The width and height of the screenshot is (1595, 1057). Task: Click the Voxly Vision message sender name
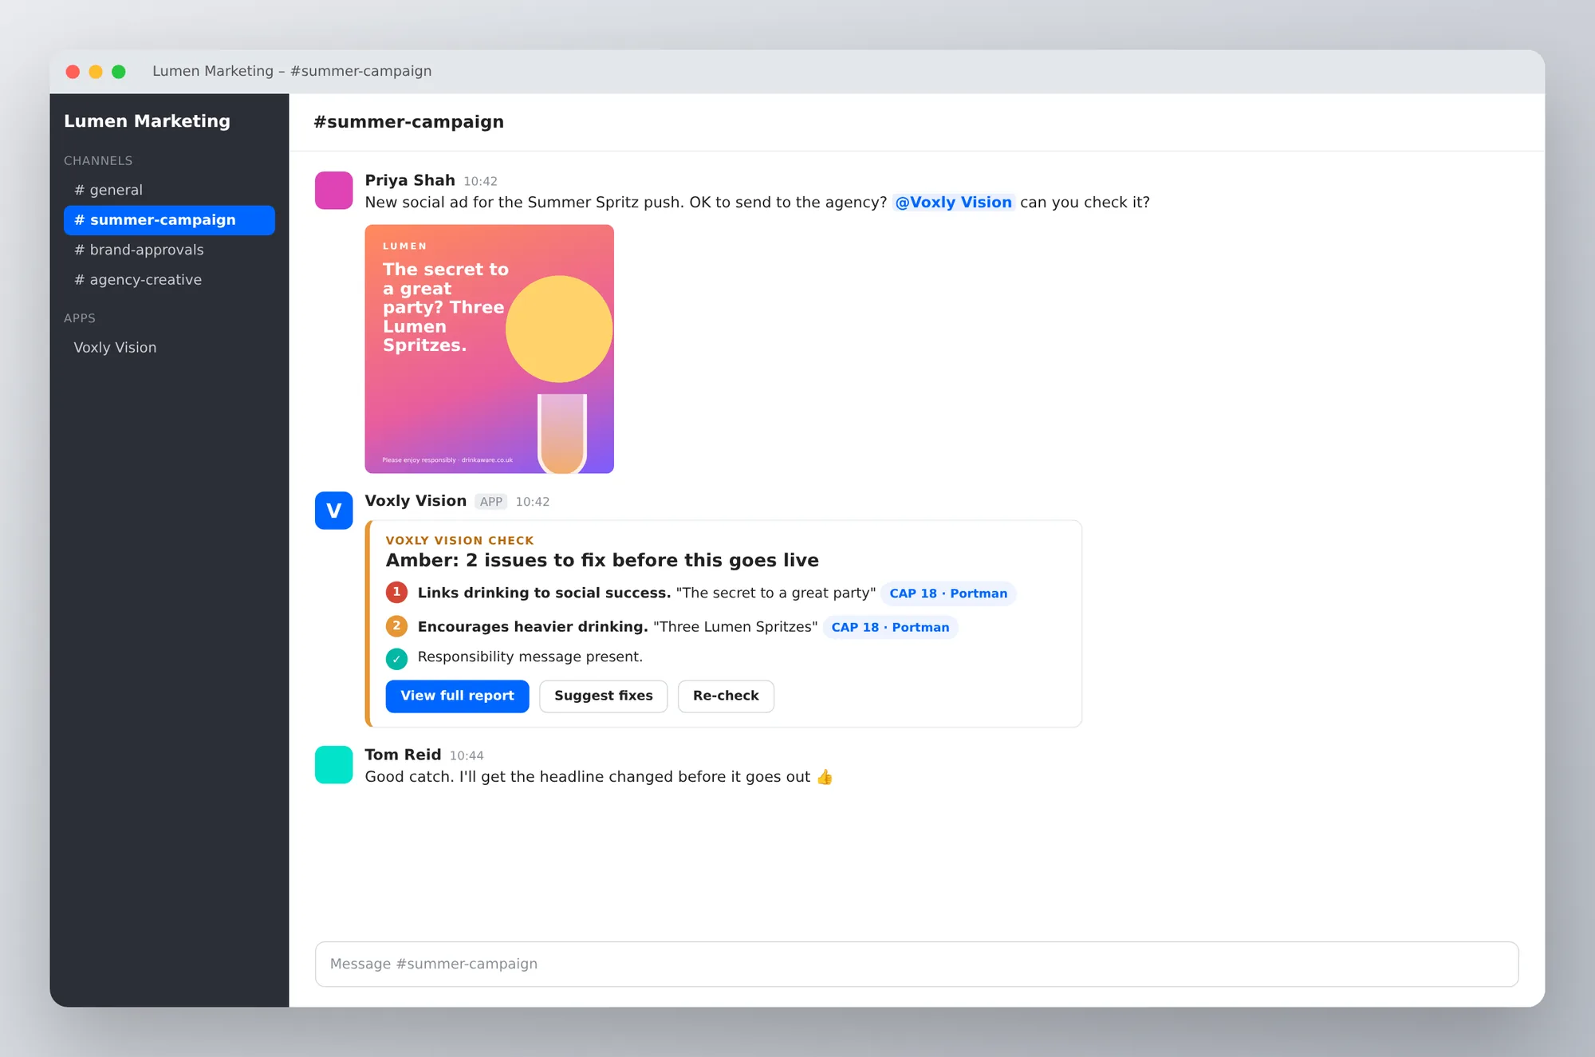pos(415,501)
